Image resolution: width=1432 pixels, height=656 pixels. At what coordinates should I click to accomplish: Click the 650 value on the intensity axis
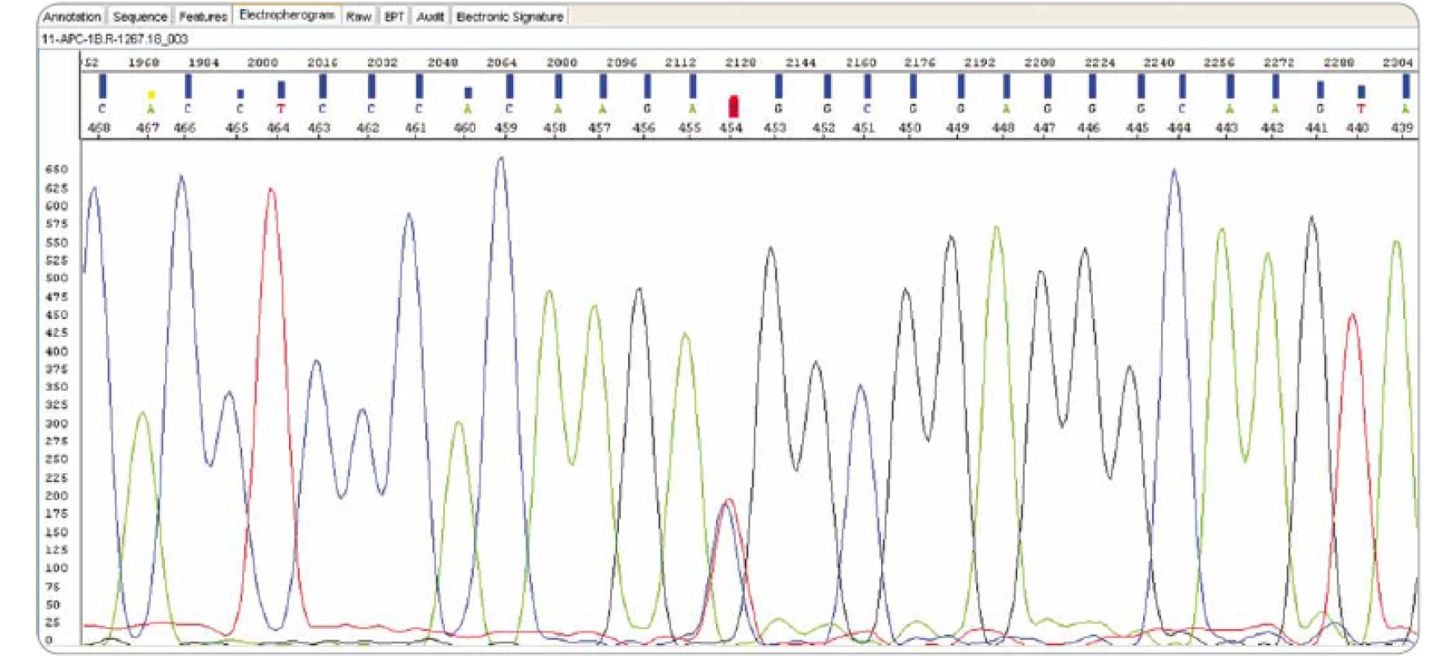[x=57, y=170]
